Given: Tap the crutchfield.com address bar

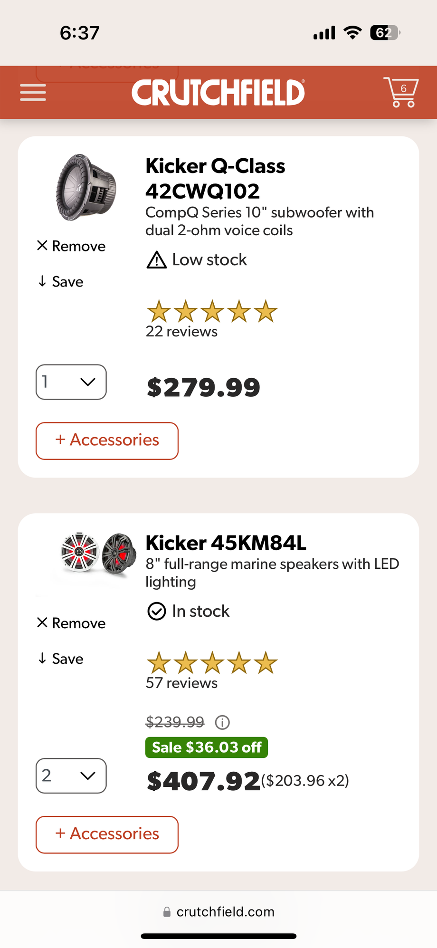Looking at the screenshot, I should 218,911.
